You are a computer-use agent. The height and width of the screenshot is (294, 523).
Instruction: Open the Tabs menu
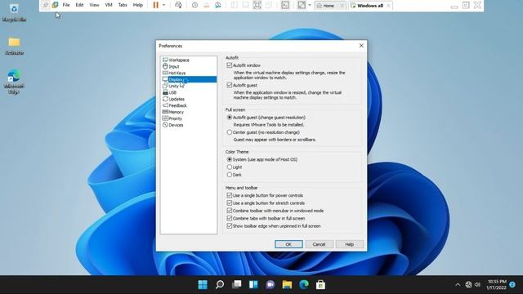coord(123,5)
